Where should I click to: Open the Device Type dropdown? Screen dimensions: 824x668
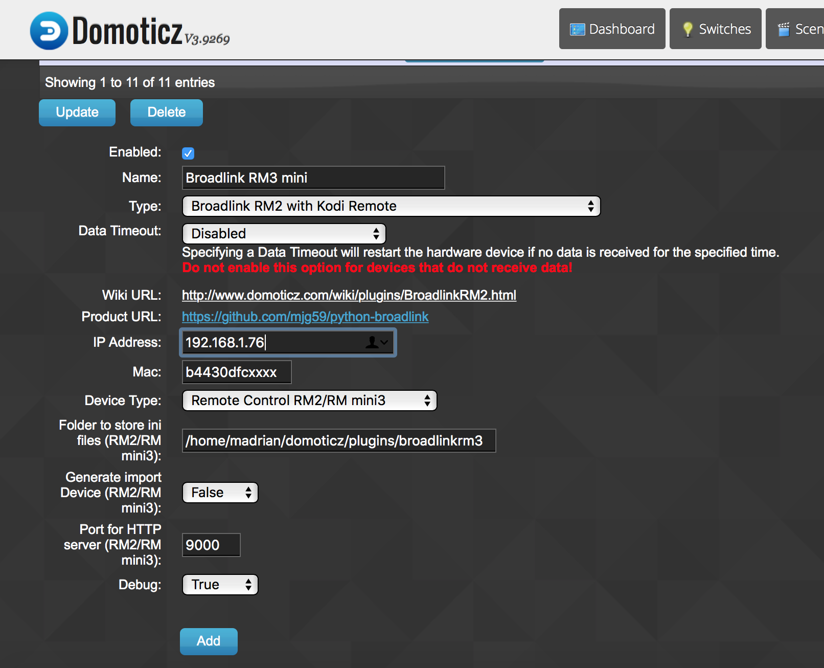[x=309, y=400]
